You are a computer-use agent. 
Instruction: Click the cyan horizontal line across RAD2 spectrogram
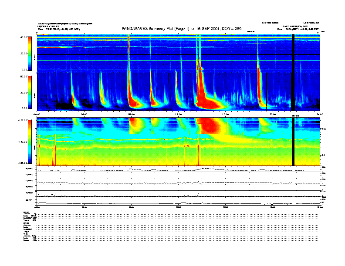(179, 61)
